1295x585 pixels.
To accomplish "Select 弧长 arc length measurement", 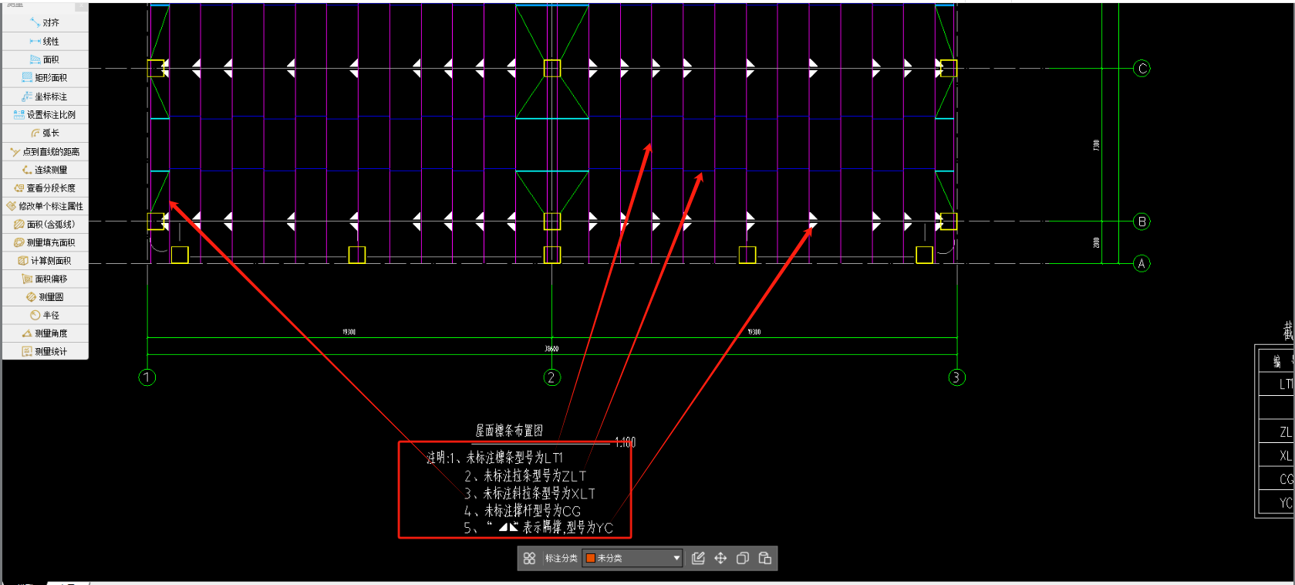I will click(45, 133).
